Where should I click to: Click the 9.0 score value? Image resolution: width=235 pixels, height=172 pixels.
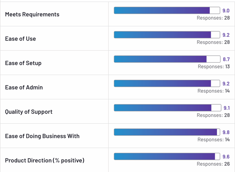pyautogui.click(x=226, y=11)
